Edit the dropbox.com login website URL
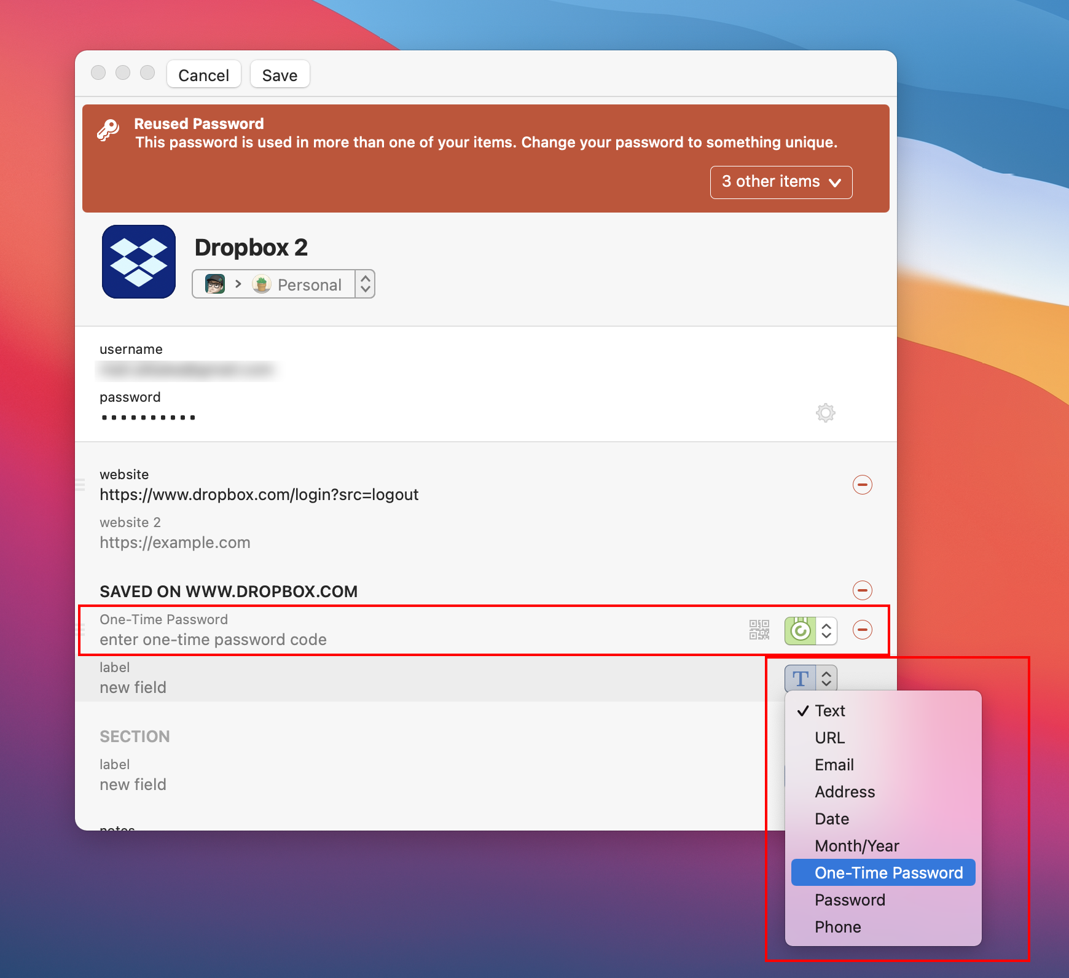This screenshot has height=978, width=1069. pos(259,495)
